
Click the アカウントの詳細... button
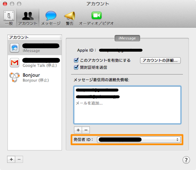pos(160,60)
